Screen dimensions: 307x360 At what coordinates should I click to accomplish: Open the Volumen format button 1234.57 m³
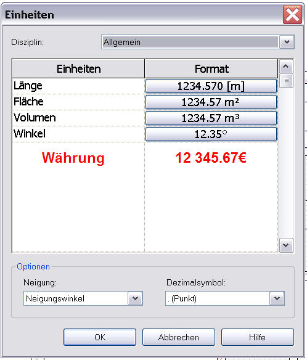(x=211, y=118)
